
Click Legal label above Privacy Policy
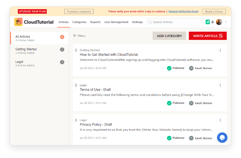83,120
